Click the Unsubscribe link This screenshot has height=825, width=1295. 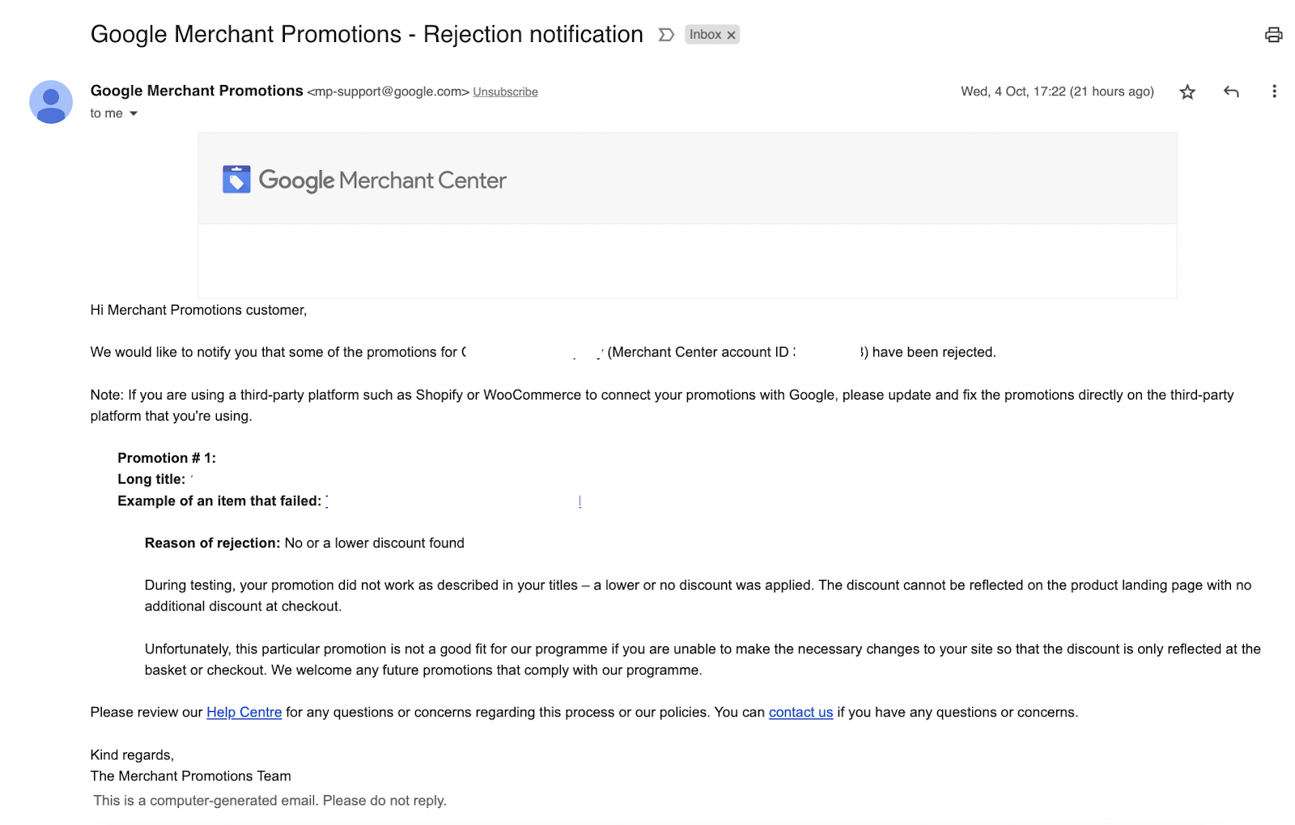coord(505,92)
